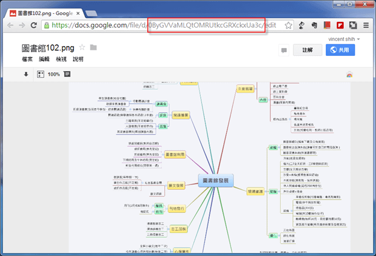Bookmark this page with the star icon
This screenshot has width=376, height=256.
(x=288, y=25)
